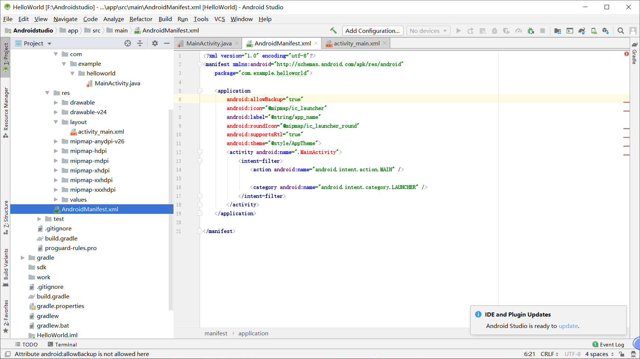Click the 4 spaces indent setting
Viewport: 640px width, 359px height.
[x=599, y=354]
